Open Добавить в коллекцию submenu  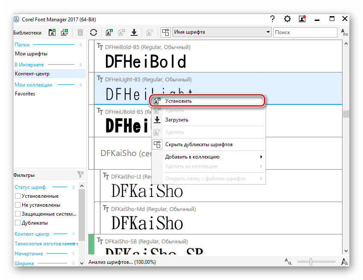click(208, 157)
